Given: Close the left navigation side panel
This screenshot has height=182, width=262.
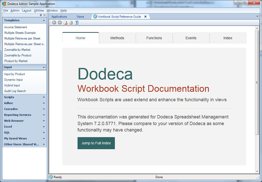Looking at the screenshot, I should point(45,15).
